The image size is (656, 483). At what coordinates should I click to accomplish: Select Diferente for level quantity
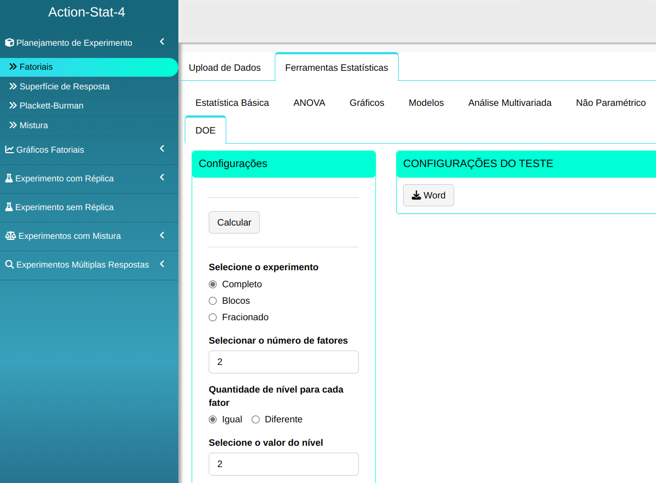coord(256,420)
